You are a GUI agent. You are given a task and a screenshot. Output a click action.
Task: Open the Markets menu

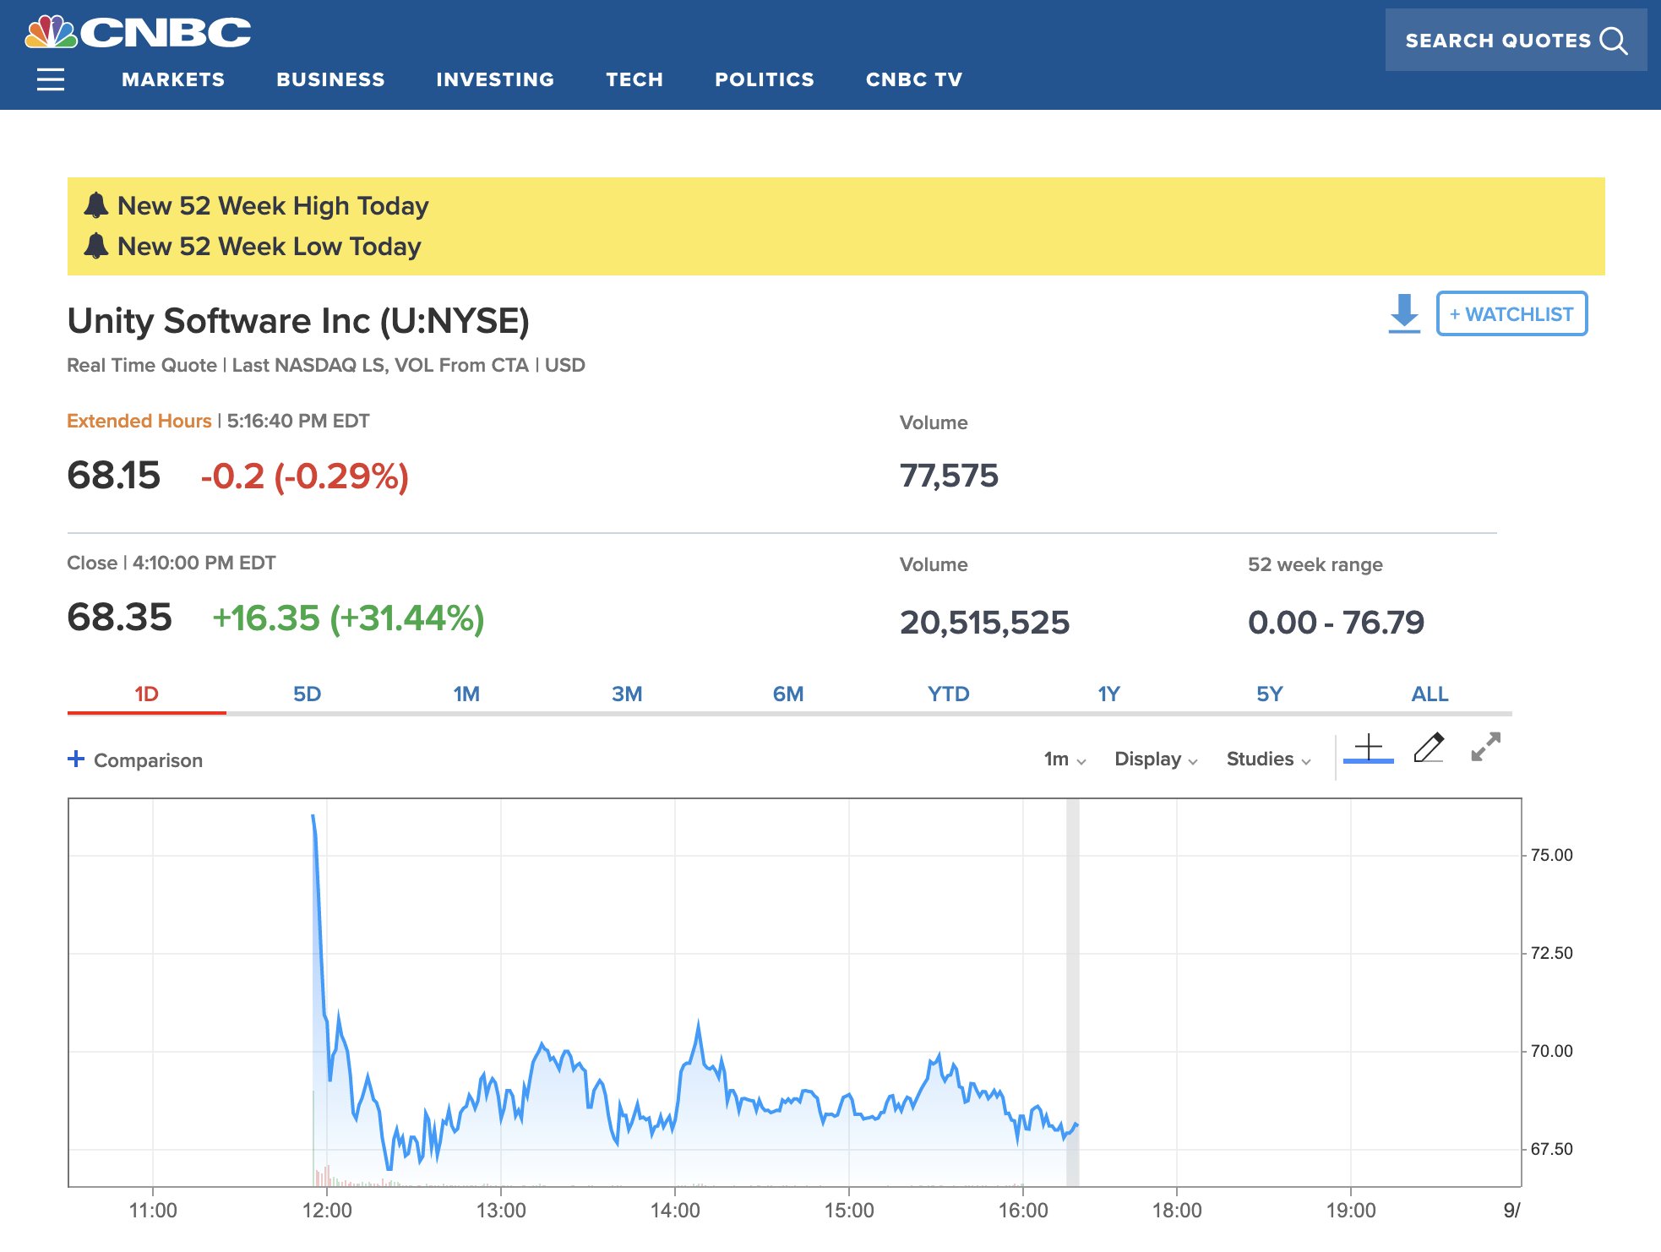point(173,79)
